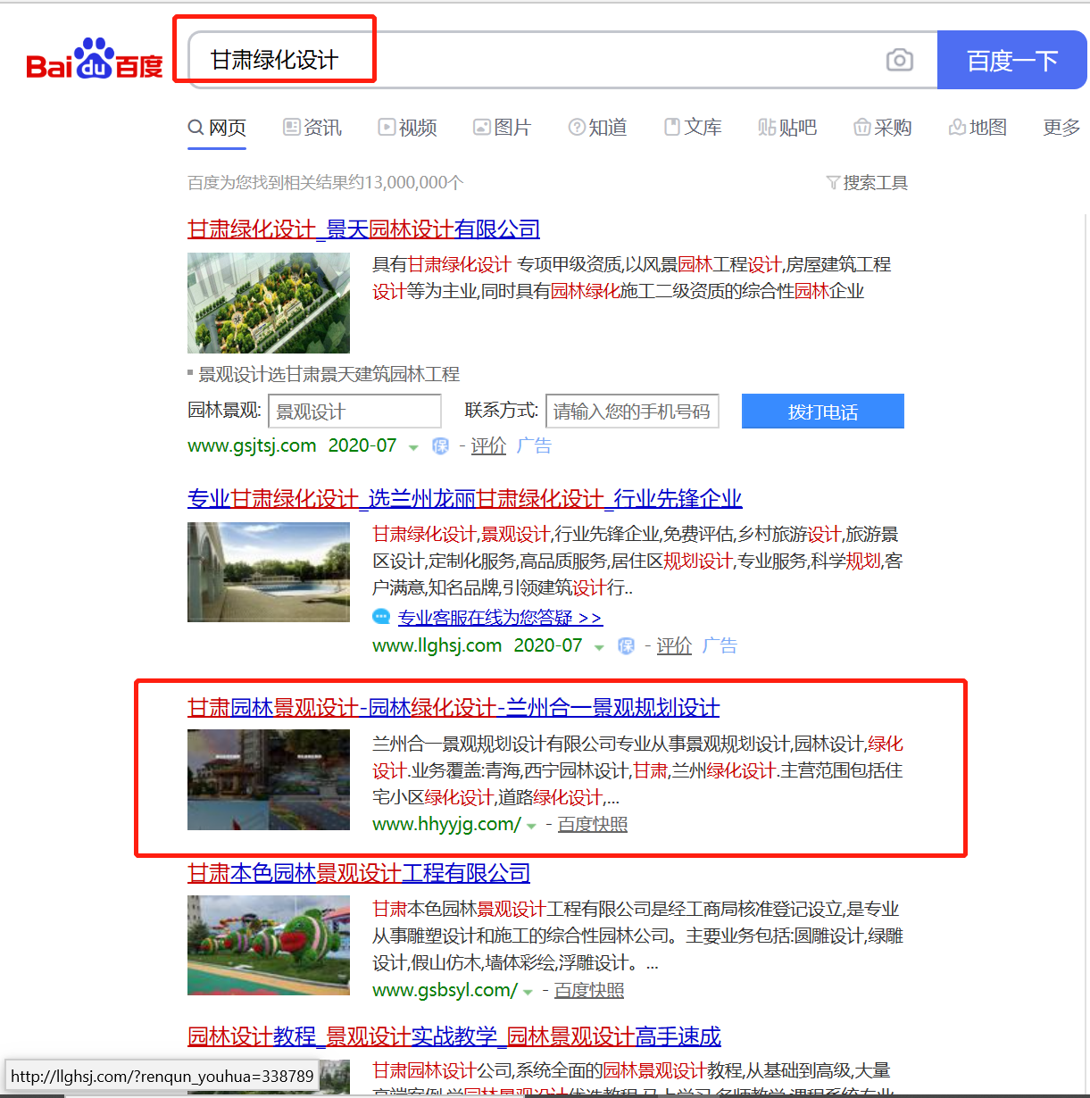
Task: Open 百度快照 for gsbsyl.com result
Action: click(589, 990)
